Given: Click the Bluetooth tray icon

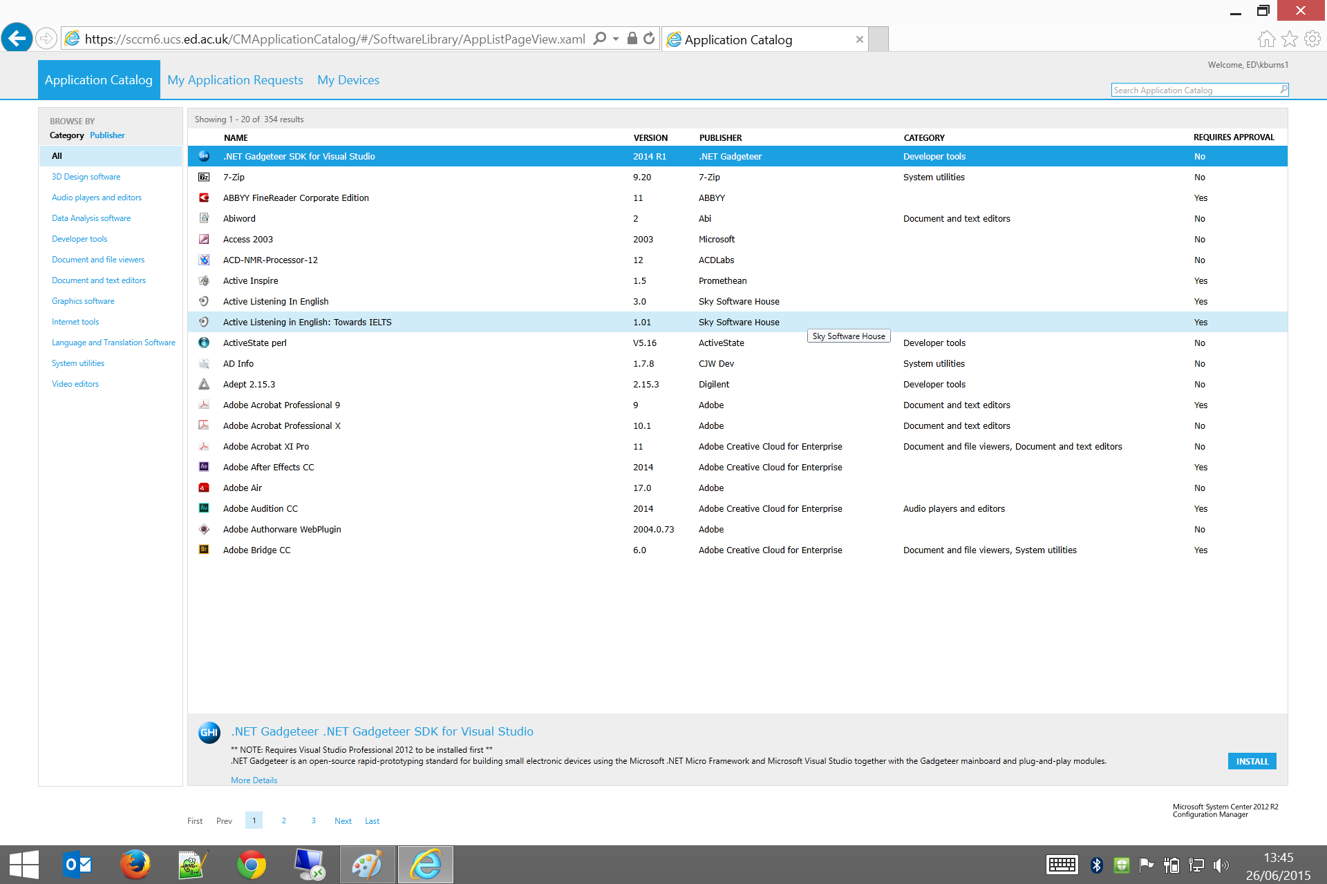Looking at the screenshot, I should pos(1097,865).
